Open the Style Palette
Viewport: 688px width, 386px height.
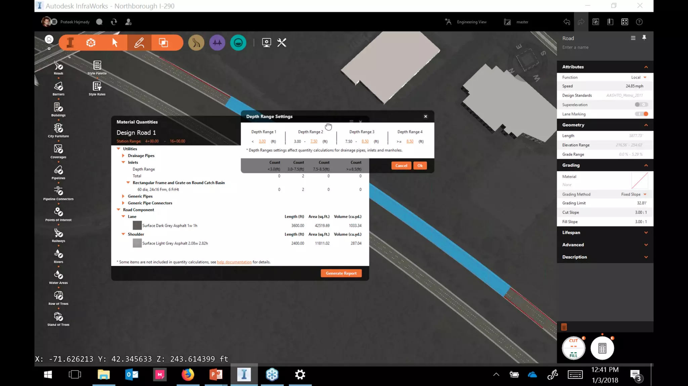97,68
